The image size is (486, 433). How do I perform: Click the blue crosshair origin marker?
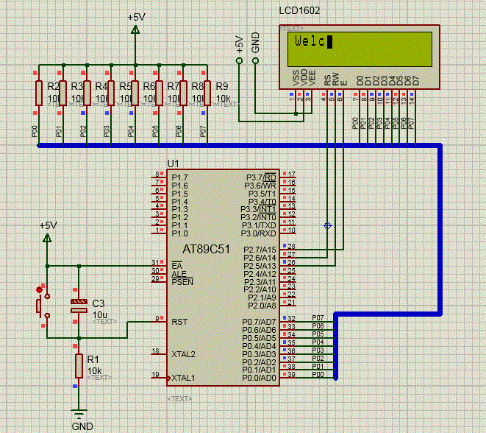coord(327,225)
